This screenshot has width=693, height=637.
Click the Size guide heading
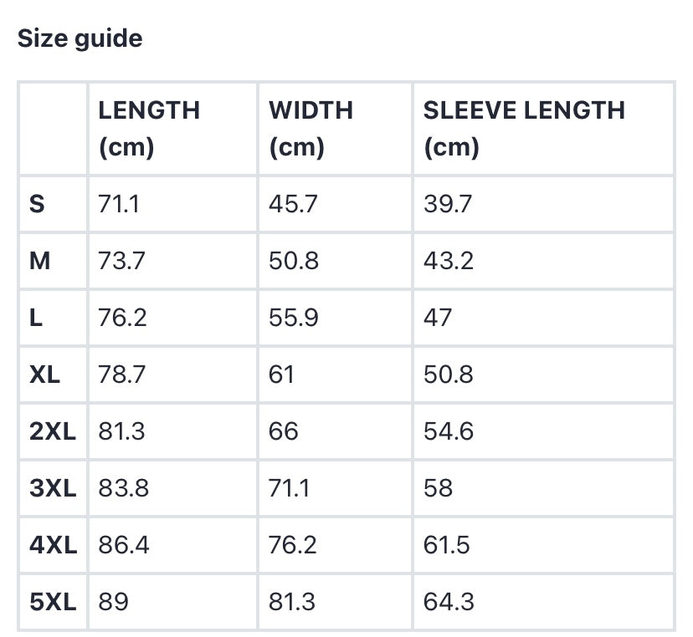pyautogui.click(x=80, y=38)
